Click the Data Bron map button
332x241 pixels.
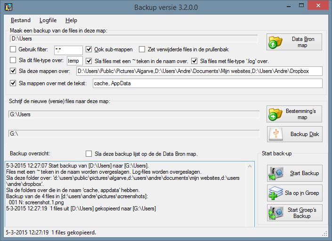[294, 42]
